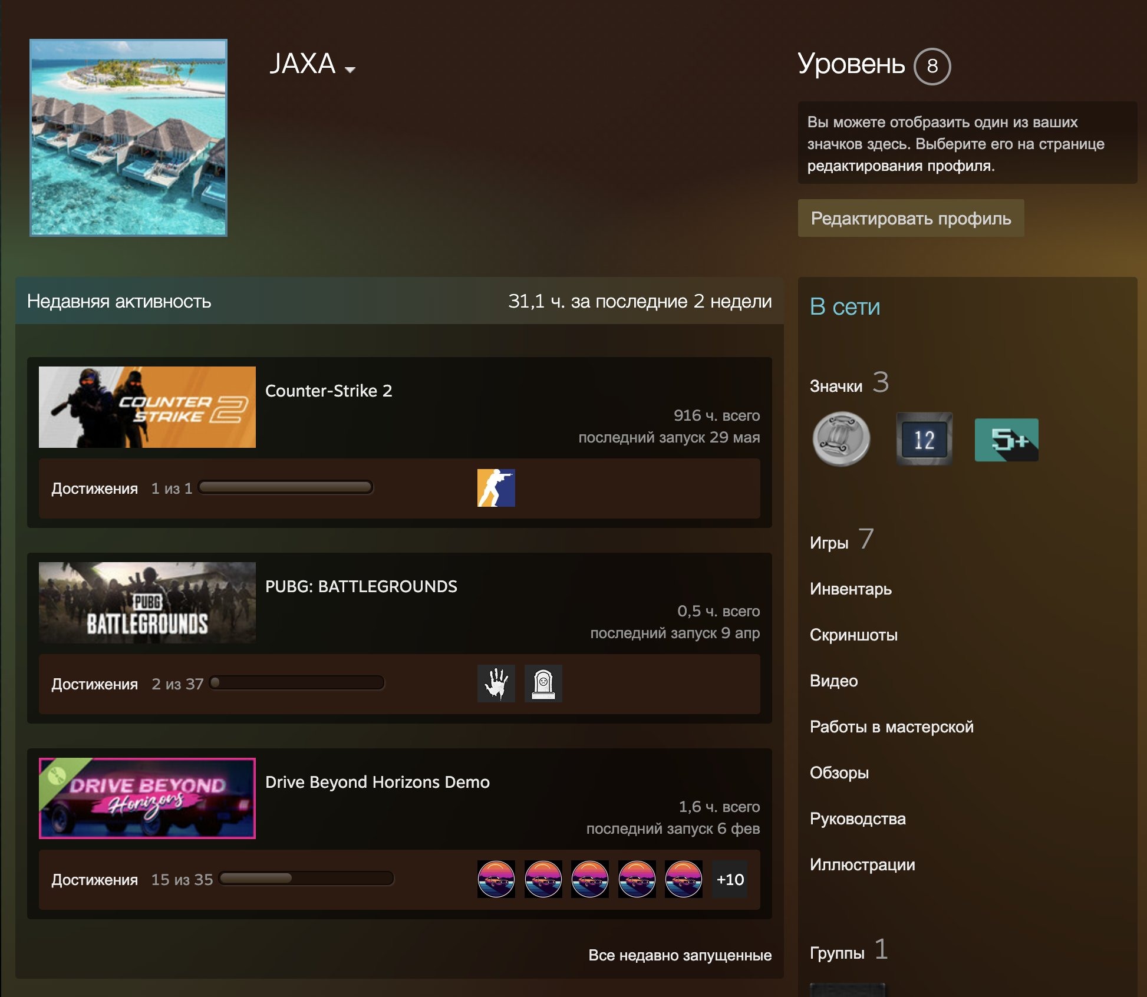Open the Все недавно запущенные link
Viewport: 1147px width, 997px height.
(680, 955)
